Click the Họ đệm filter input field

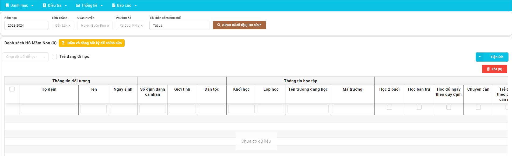tap(49, 109)
